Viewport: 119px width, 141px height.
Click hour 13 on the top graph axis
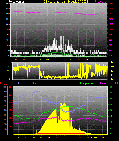63,59
